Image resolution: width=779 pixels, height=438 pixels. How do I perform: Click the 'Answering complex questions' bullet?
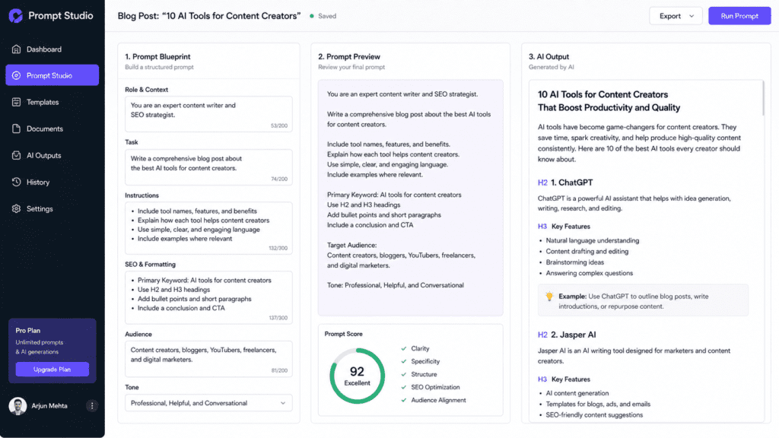pyautogui.click(x=590, y=273)
